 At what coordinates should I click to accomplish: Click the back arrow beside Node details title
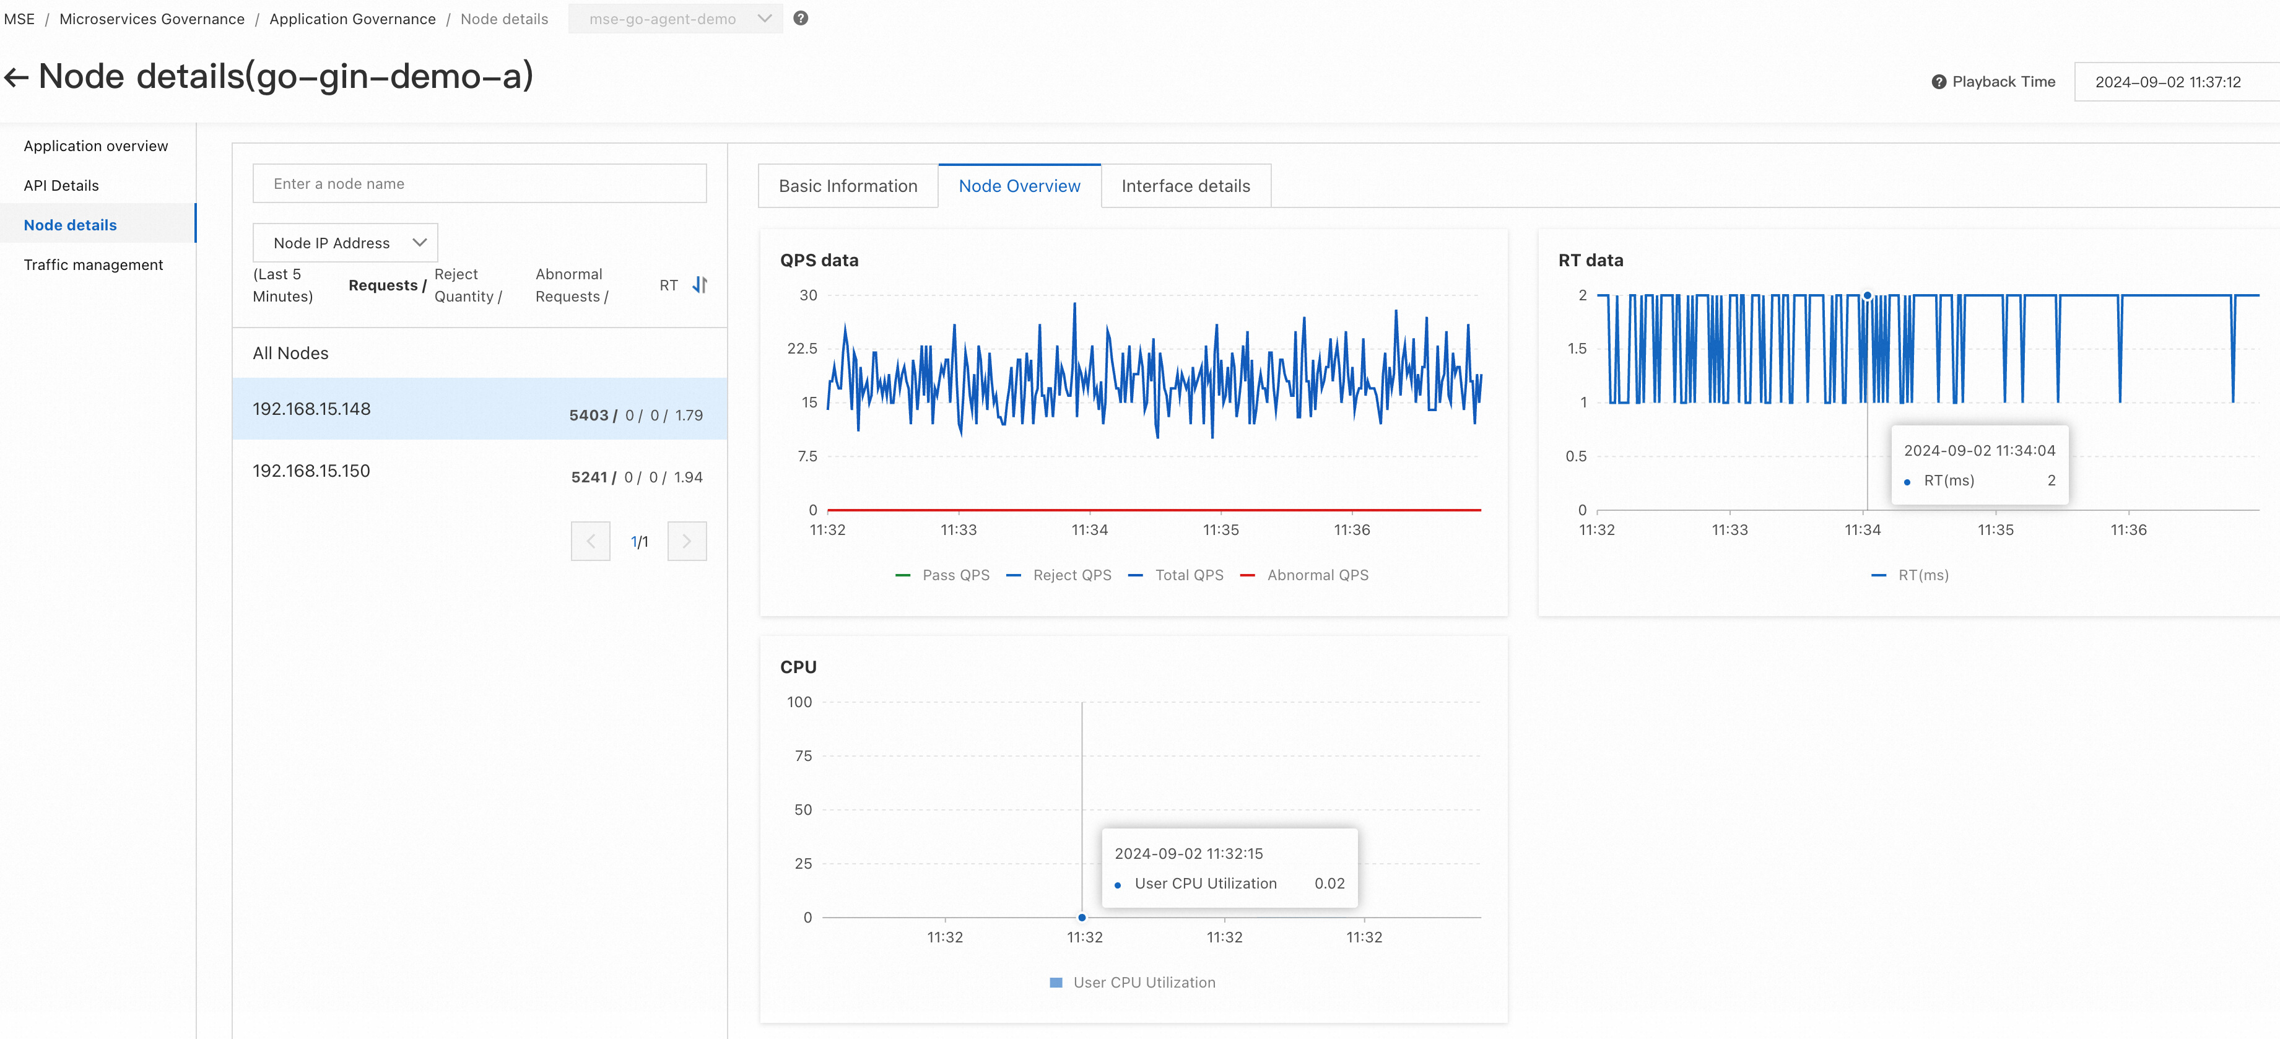click(x=17, y=78)
